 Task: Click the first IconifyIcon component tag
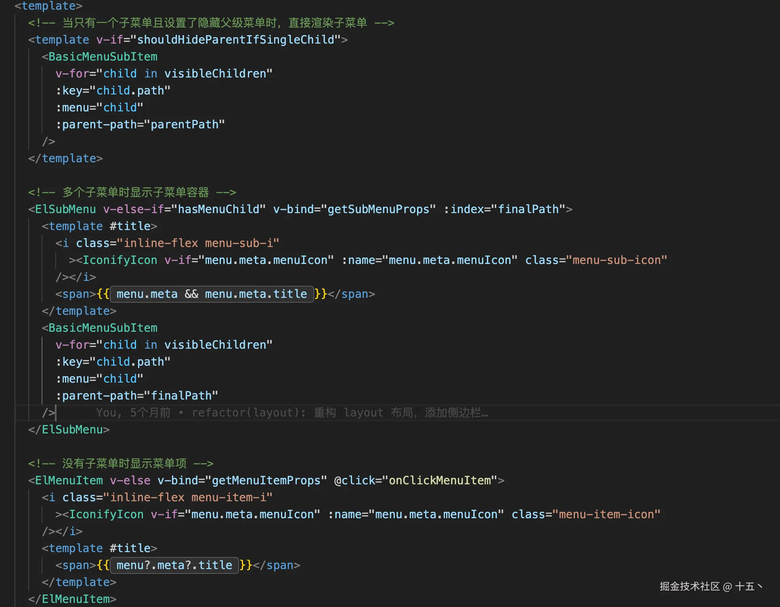120,260
